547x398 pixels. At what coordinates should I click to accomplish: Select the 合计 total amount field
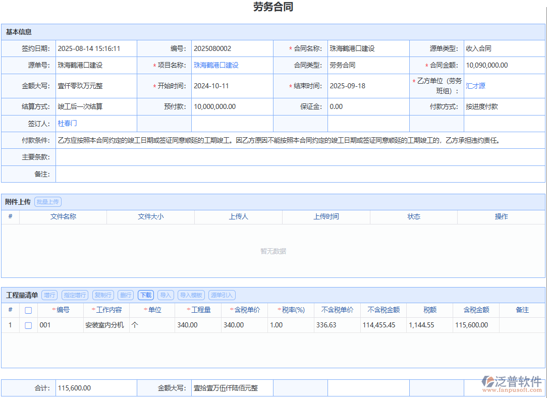[96, 388]
